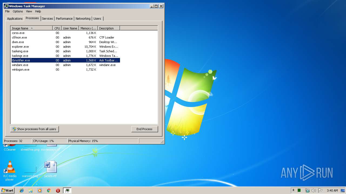Switch to the Performance tab

64,19
